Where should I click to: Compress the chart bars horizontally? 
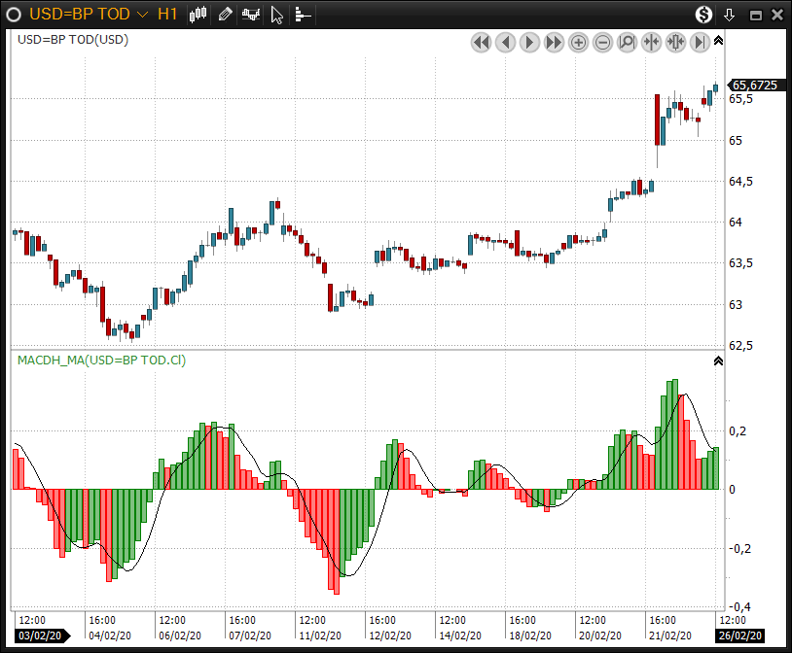tap(651, 42)
